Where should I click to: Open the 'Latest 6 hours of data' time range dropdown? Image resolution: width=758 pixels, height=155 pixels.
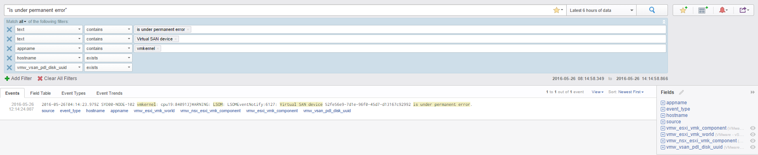click(x=601, y=10)
